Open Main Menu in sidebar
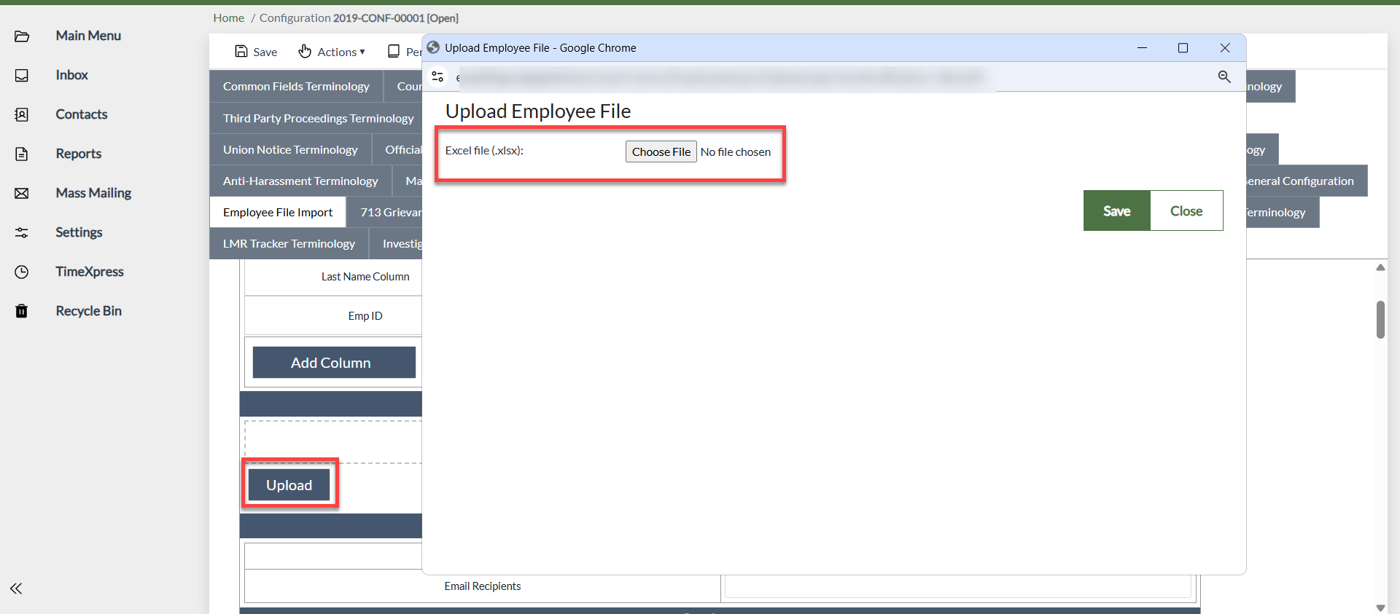This screenshot has height=614, width=1400. tap(88, 36)
